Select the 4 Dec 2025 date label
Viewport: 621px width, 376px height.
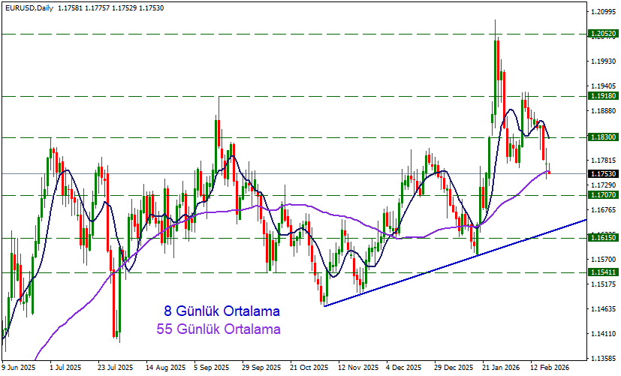(404, 368)
